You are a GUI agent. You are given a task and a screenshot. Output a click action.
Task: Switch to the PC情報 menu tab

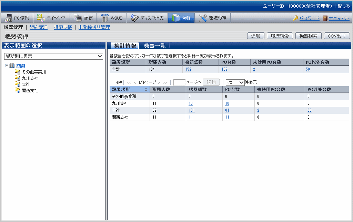pyautogui.click(x=17, y=18)
